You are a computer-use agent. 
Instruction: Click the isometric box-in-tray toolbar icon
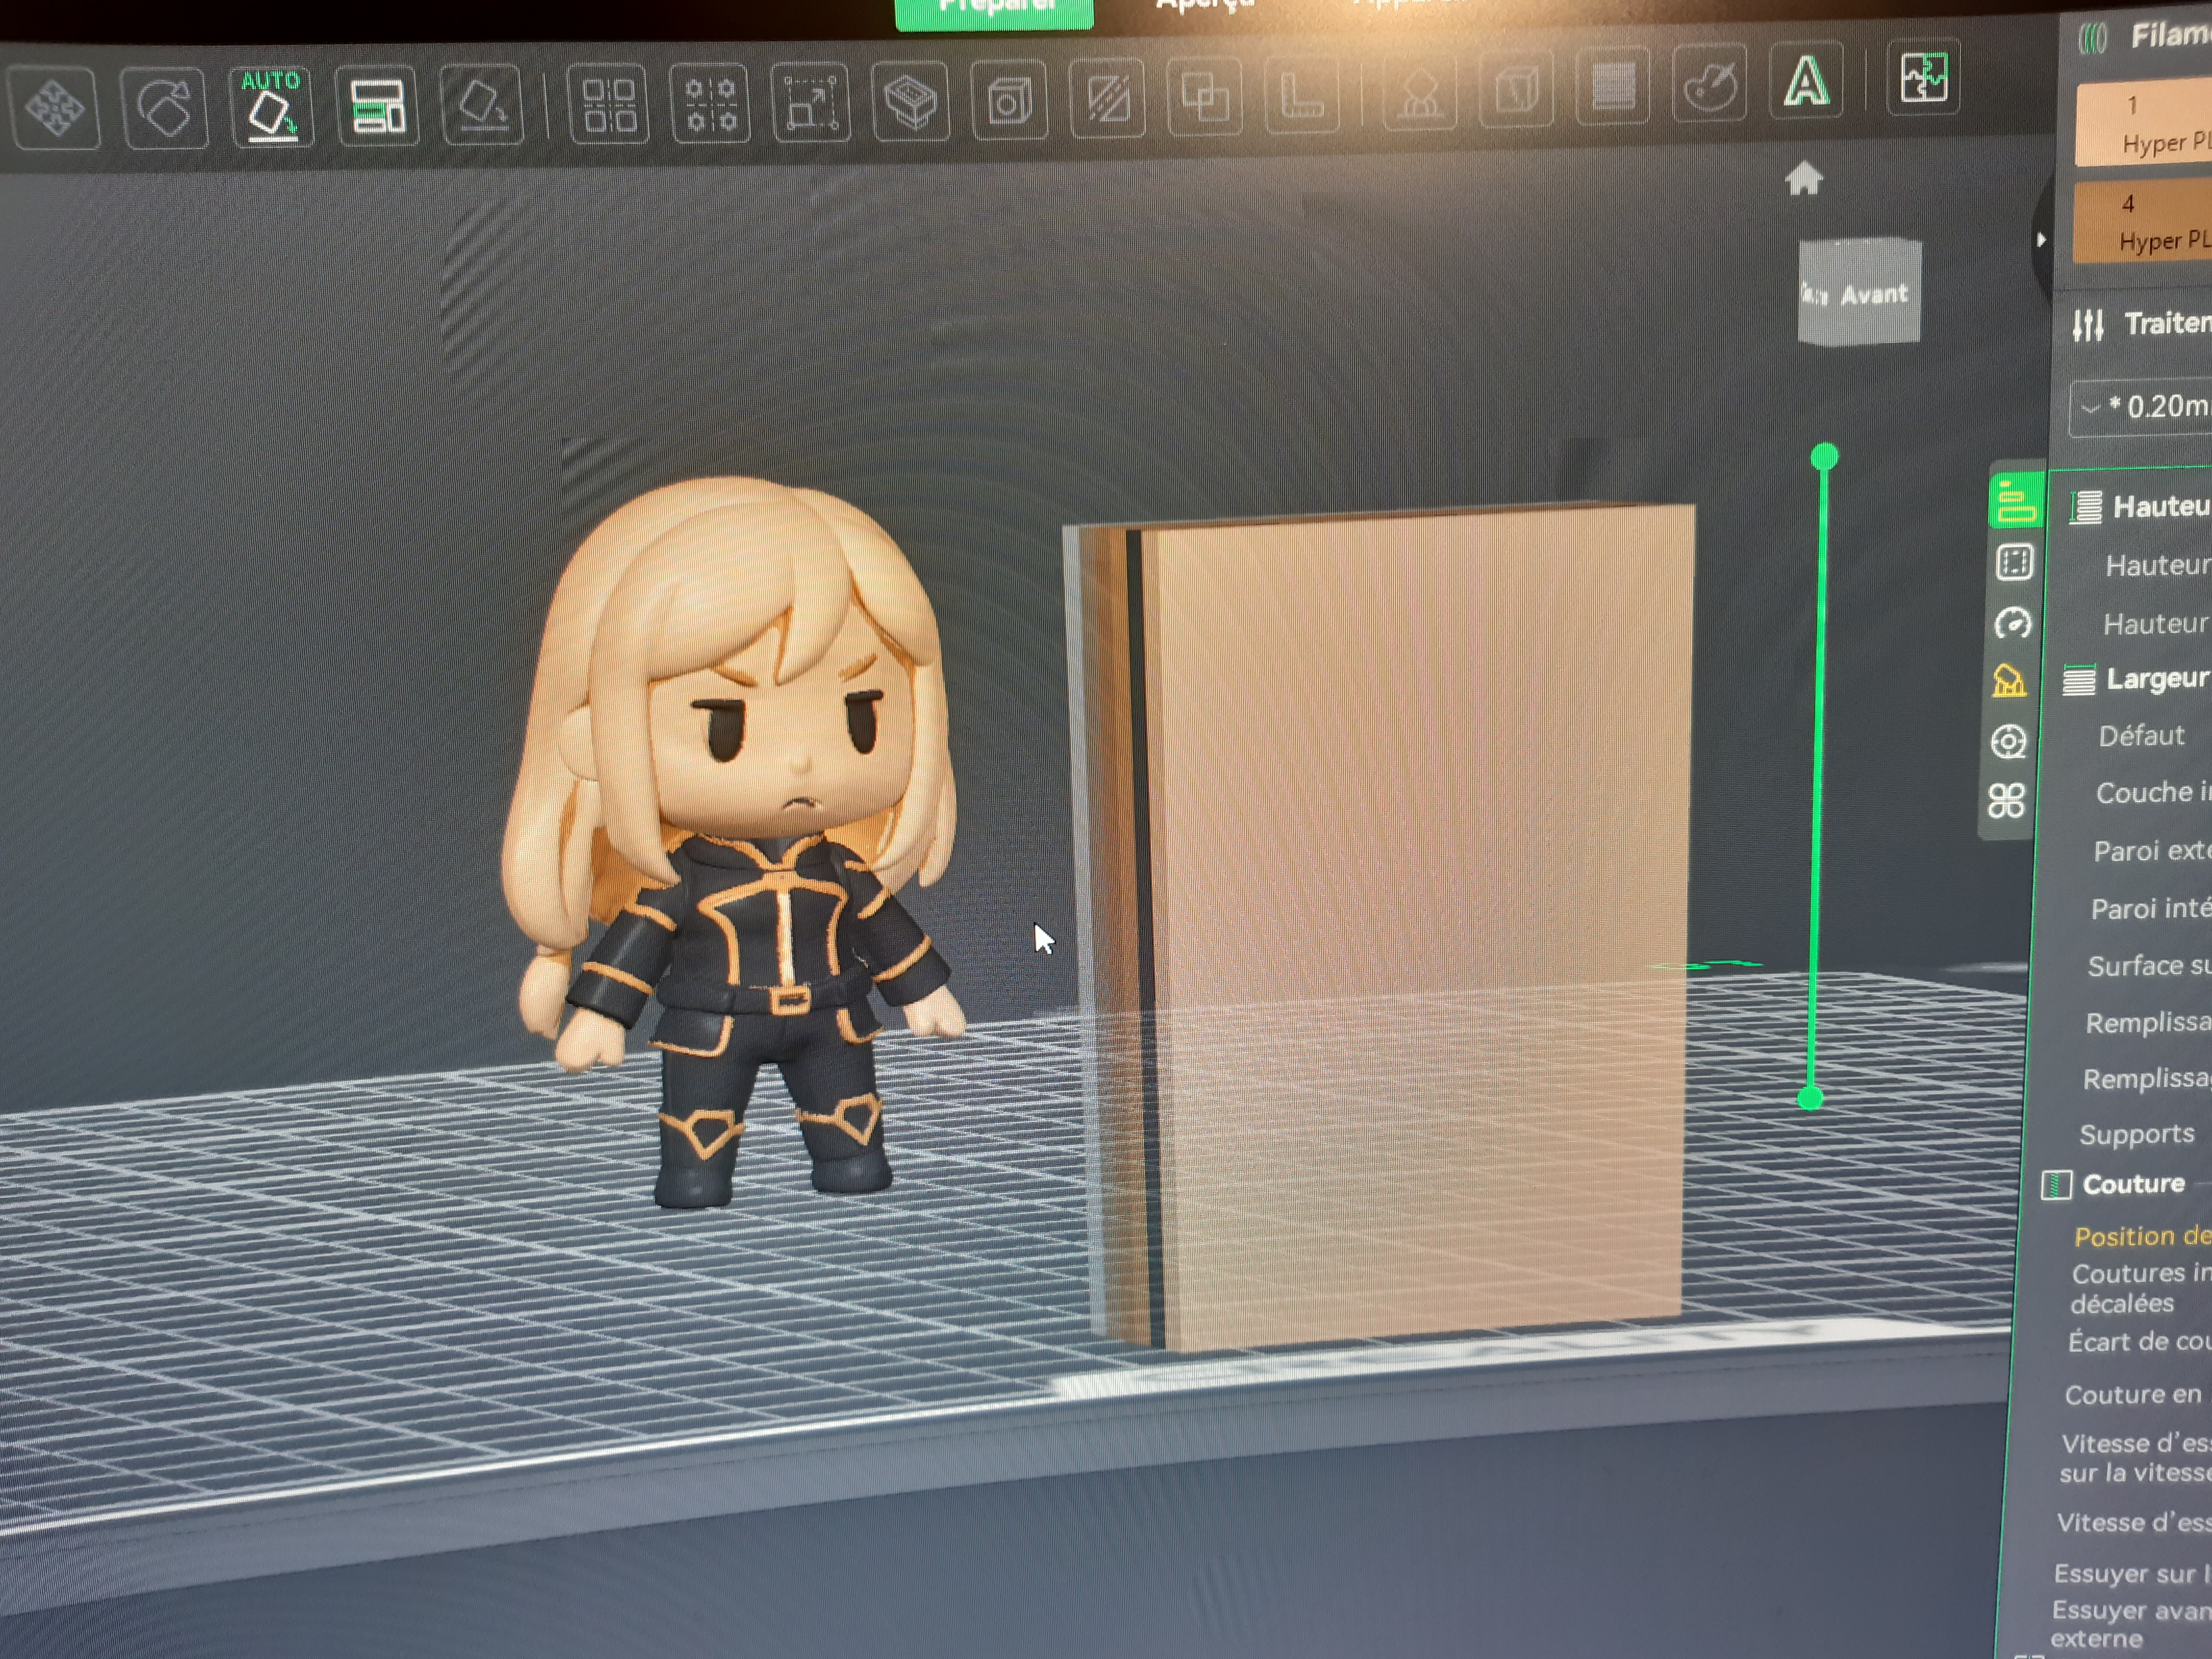[911, 102]
